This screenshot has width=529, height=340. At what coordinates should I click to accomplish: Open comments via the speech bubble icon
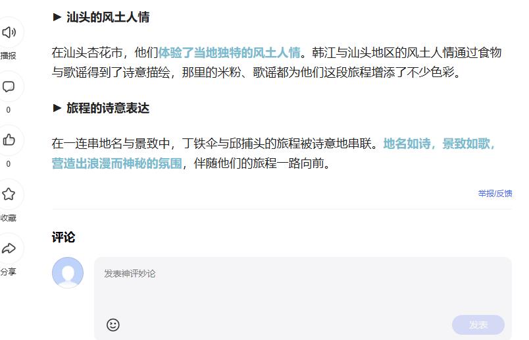9,86
